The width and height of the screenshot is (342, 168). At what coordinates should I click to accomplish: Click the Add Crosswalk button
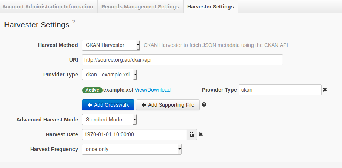(108, 105)
